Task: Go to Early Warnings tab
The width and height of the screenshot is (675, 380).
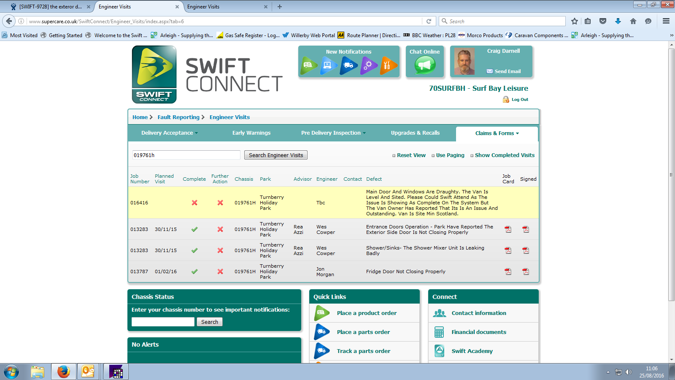Action: (x=251, y=133)
